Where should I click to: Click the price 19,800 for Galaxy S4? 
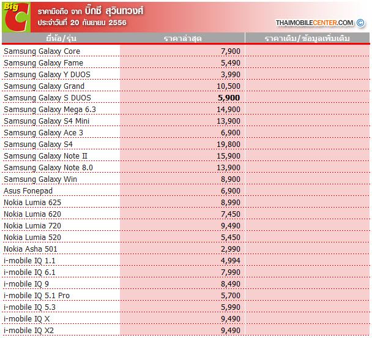(x=228, y=145)
